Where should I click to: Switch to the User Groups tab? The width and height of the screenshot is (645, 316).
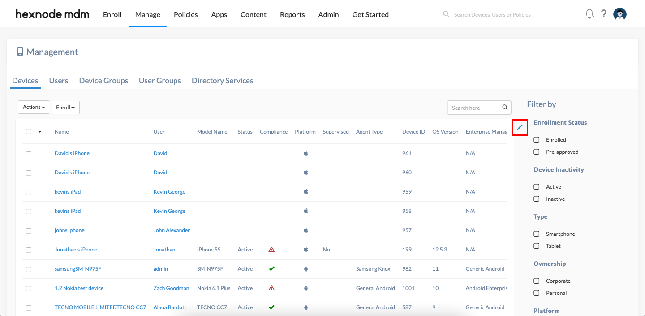(x=160, y=81)
